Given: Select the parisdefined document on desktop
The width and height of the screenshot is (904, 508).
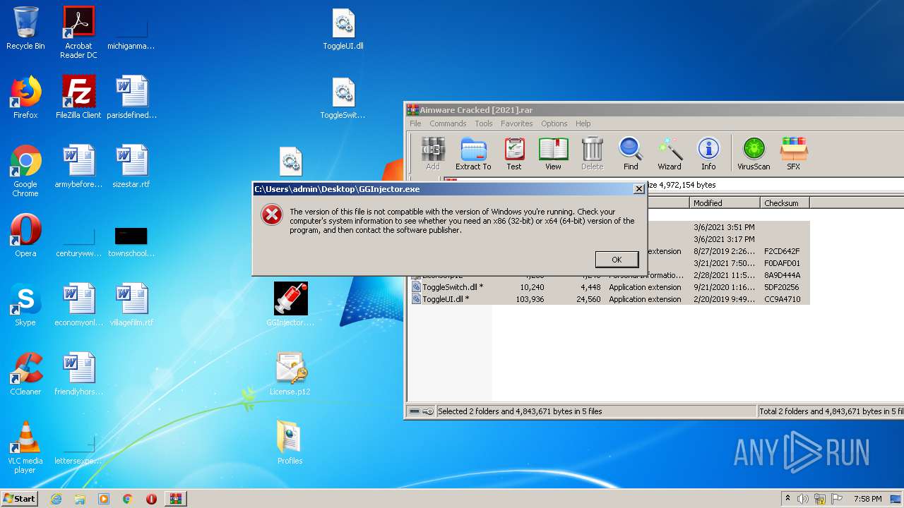Looking at the screenshot, I should [x=132, y=98].
